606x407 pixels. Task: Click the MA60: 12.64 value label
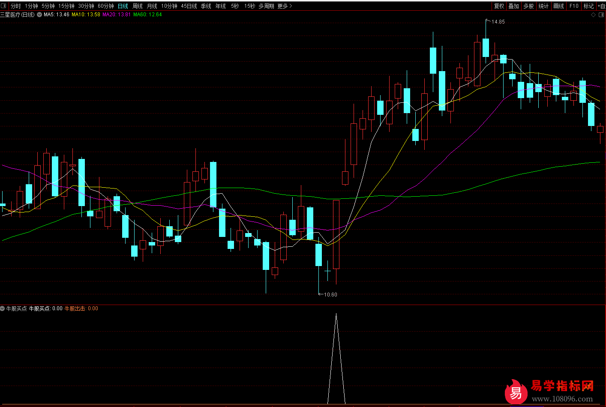coord(147,15)
